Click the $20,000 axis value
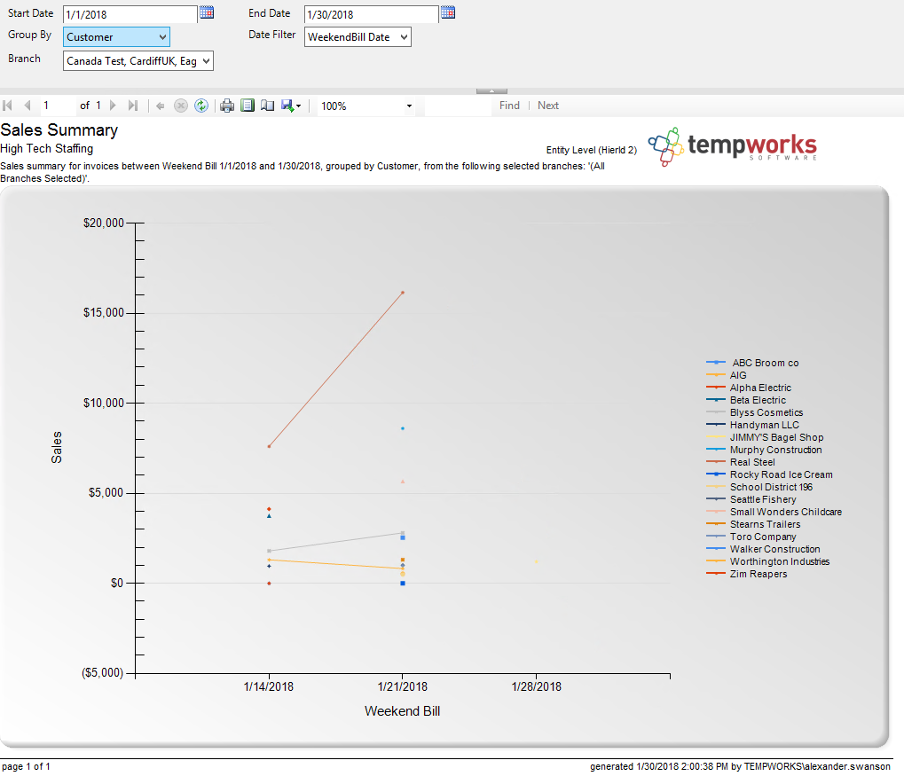The height and width of the screenshot is (776, 904). coord(104,223)
